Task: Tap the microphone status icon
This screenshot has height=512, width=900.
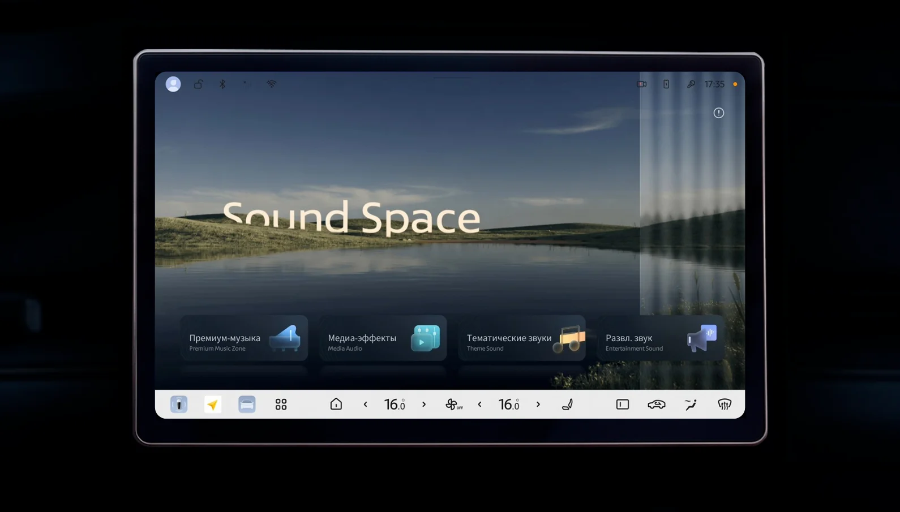Action: click(x=691, y=84)
